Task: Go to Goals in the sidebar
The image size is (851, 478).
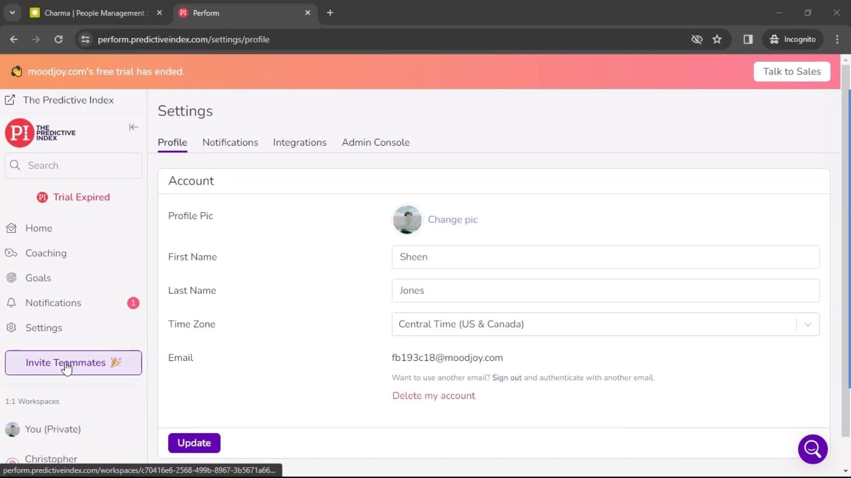Action: click(38, 278)
